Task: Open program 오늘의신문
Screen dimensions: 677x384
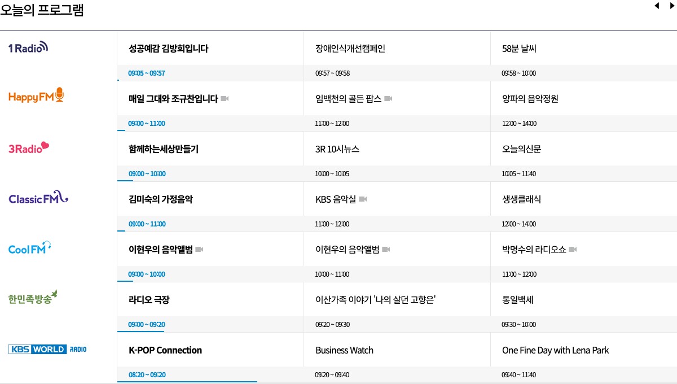Action: [x=522, y=149]
